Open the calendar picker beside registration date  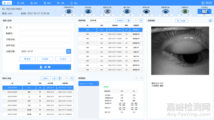(x=69, y=51)
